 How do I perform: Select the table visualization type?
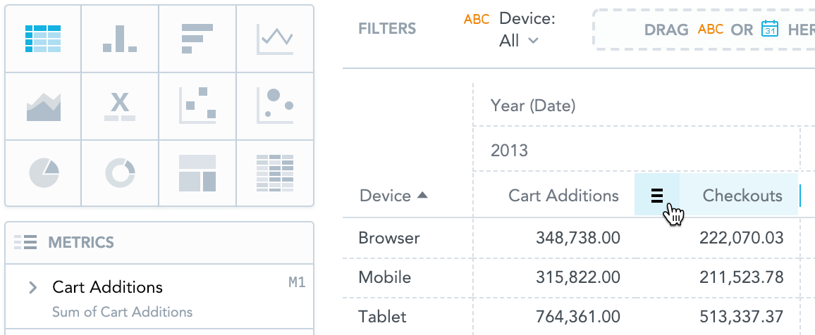(x=43, y=39)
